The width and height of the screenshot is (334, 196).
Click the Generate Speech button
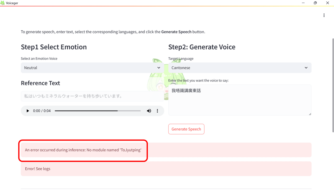pyautogui.click(x=186, y=129)
